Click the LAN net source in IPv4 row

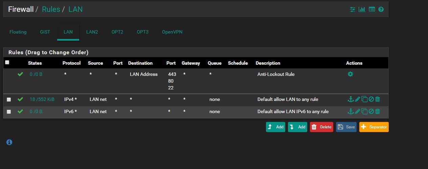coord(98,99)
